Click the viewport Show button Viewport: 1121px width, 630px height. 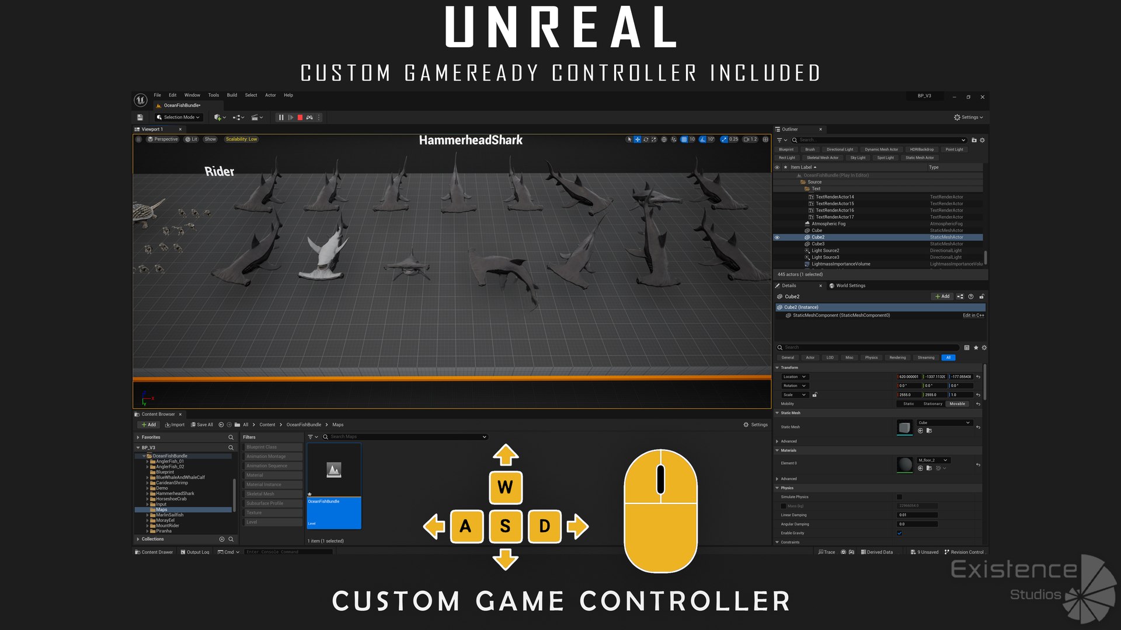point(210,139)
